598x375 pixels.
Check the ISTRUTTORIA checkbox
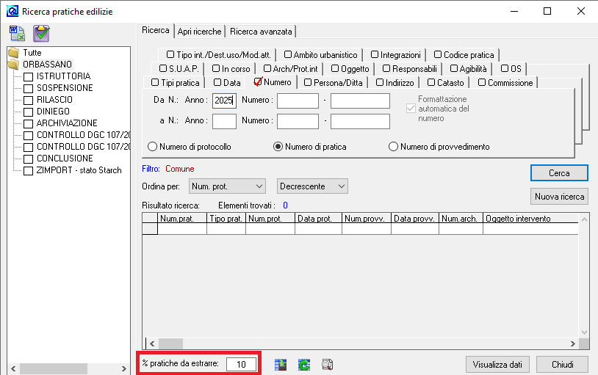point(29,76)
